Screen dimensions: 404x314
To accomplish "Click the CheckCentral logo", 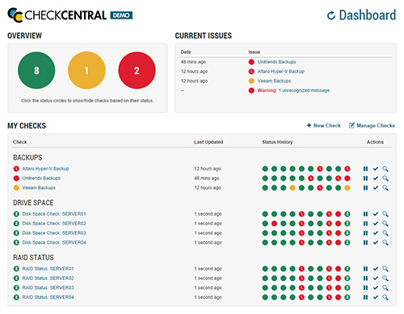I will pos(57,15).
